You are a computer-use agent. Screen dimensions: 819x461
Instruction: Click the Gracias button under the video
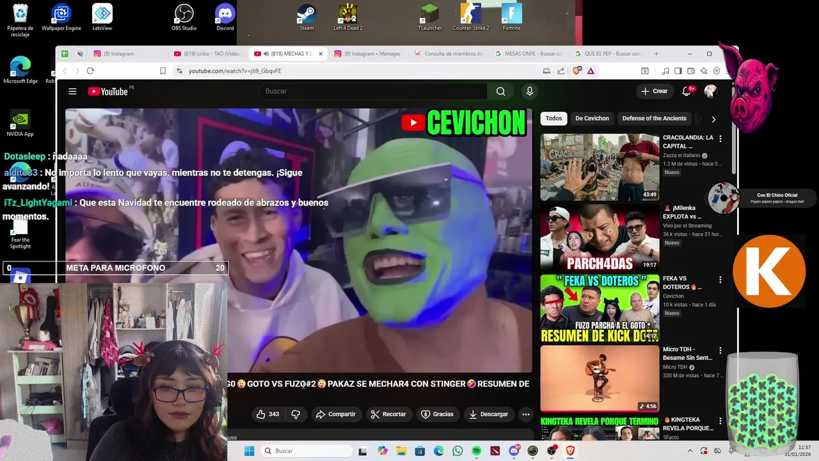437,414
